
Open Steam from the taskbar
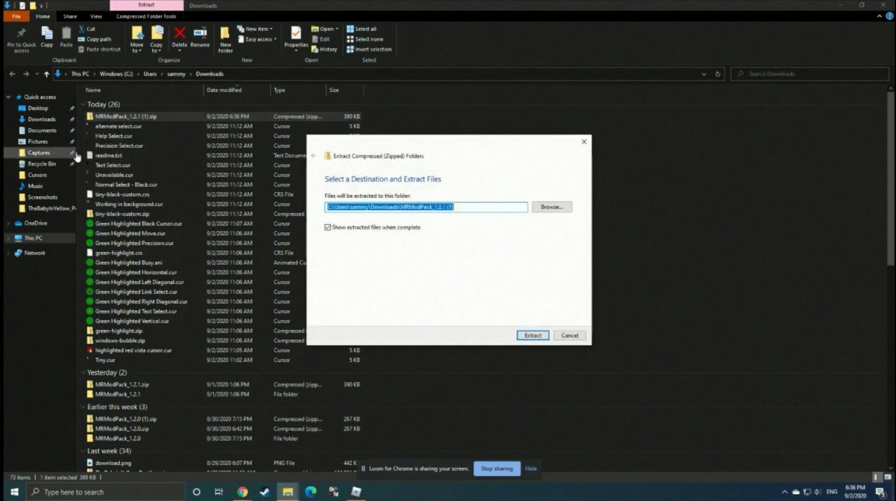coord(265,492)
